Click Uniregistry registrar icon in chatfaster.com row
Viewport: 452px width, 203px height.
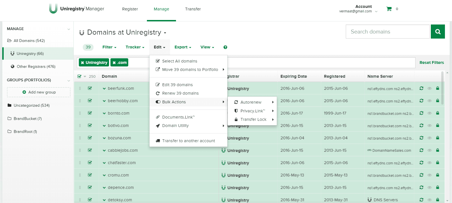point(223,163)
